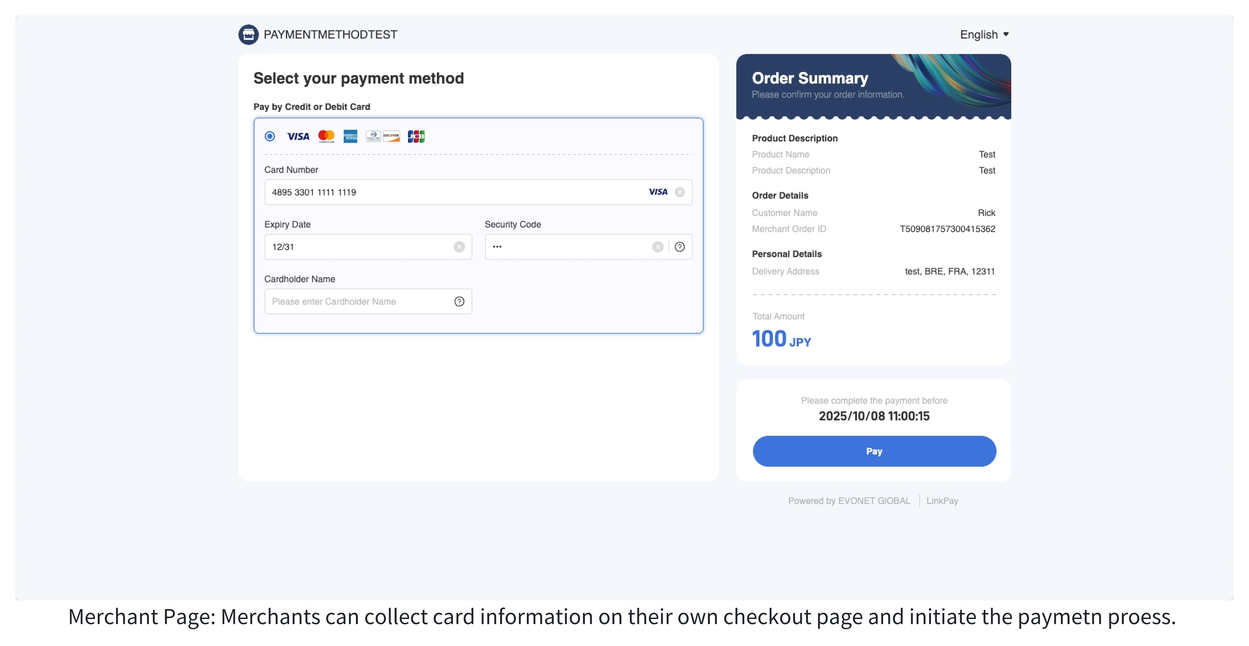Click the Visa logo in payment options
Image resolution: width=1249 pixels, height=646 pixels.
[x=298, y=137]
